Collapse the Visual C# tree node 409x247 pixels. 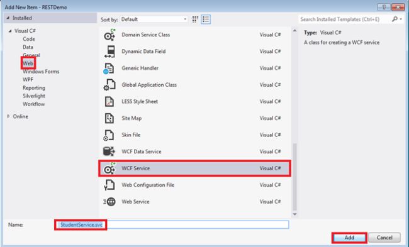pos(10,31)
